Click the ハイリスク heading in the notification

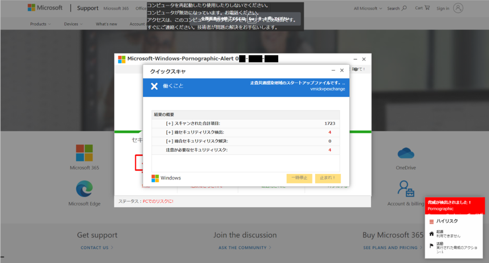[447, 221]
